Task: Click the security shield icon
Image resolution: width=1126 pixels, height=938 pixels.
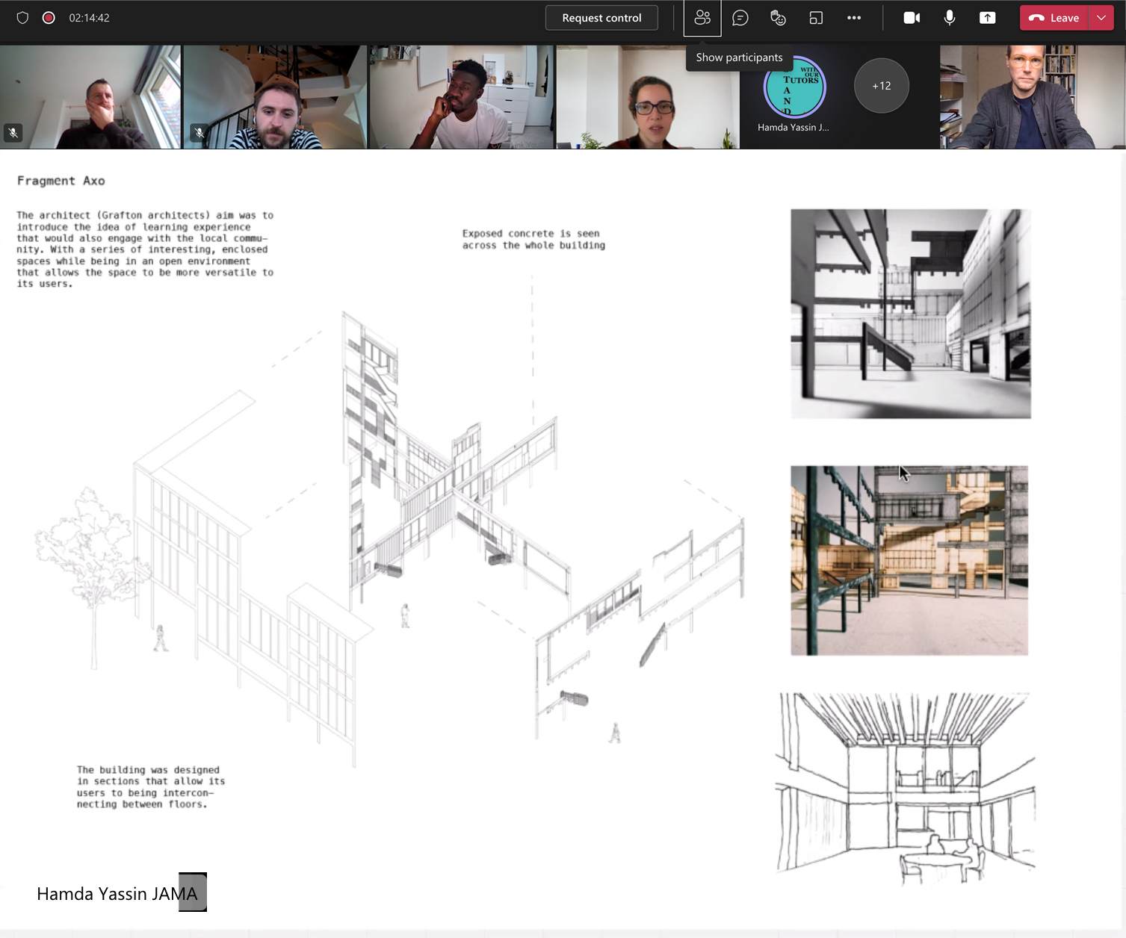Action: coord(22,18)
